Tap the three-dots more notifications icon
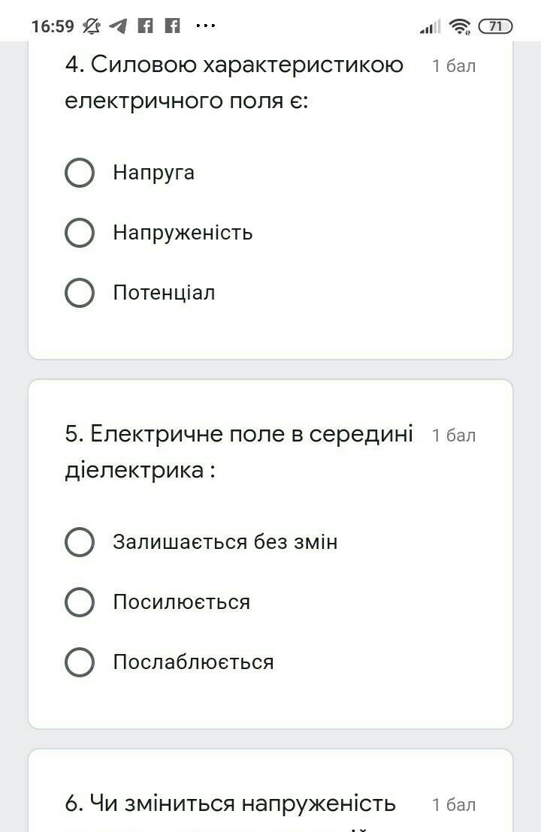 click(205, 26)
